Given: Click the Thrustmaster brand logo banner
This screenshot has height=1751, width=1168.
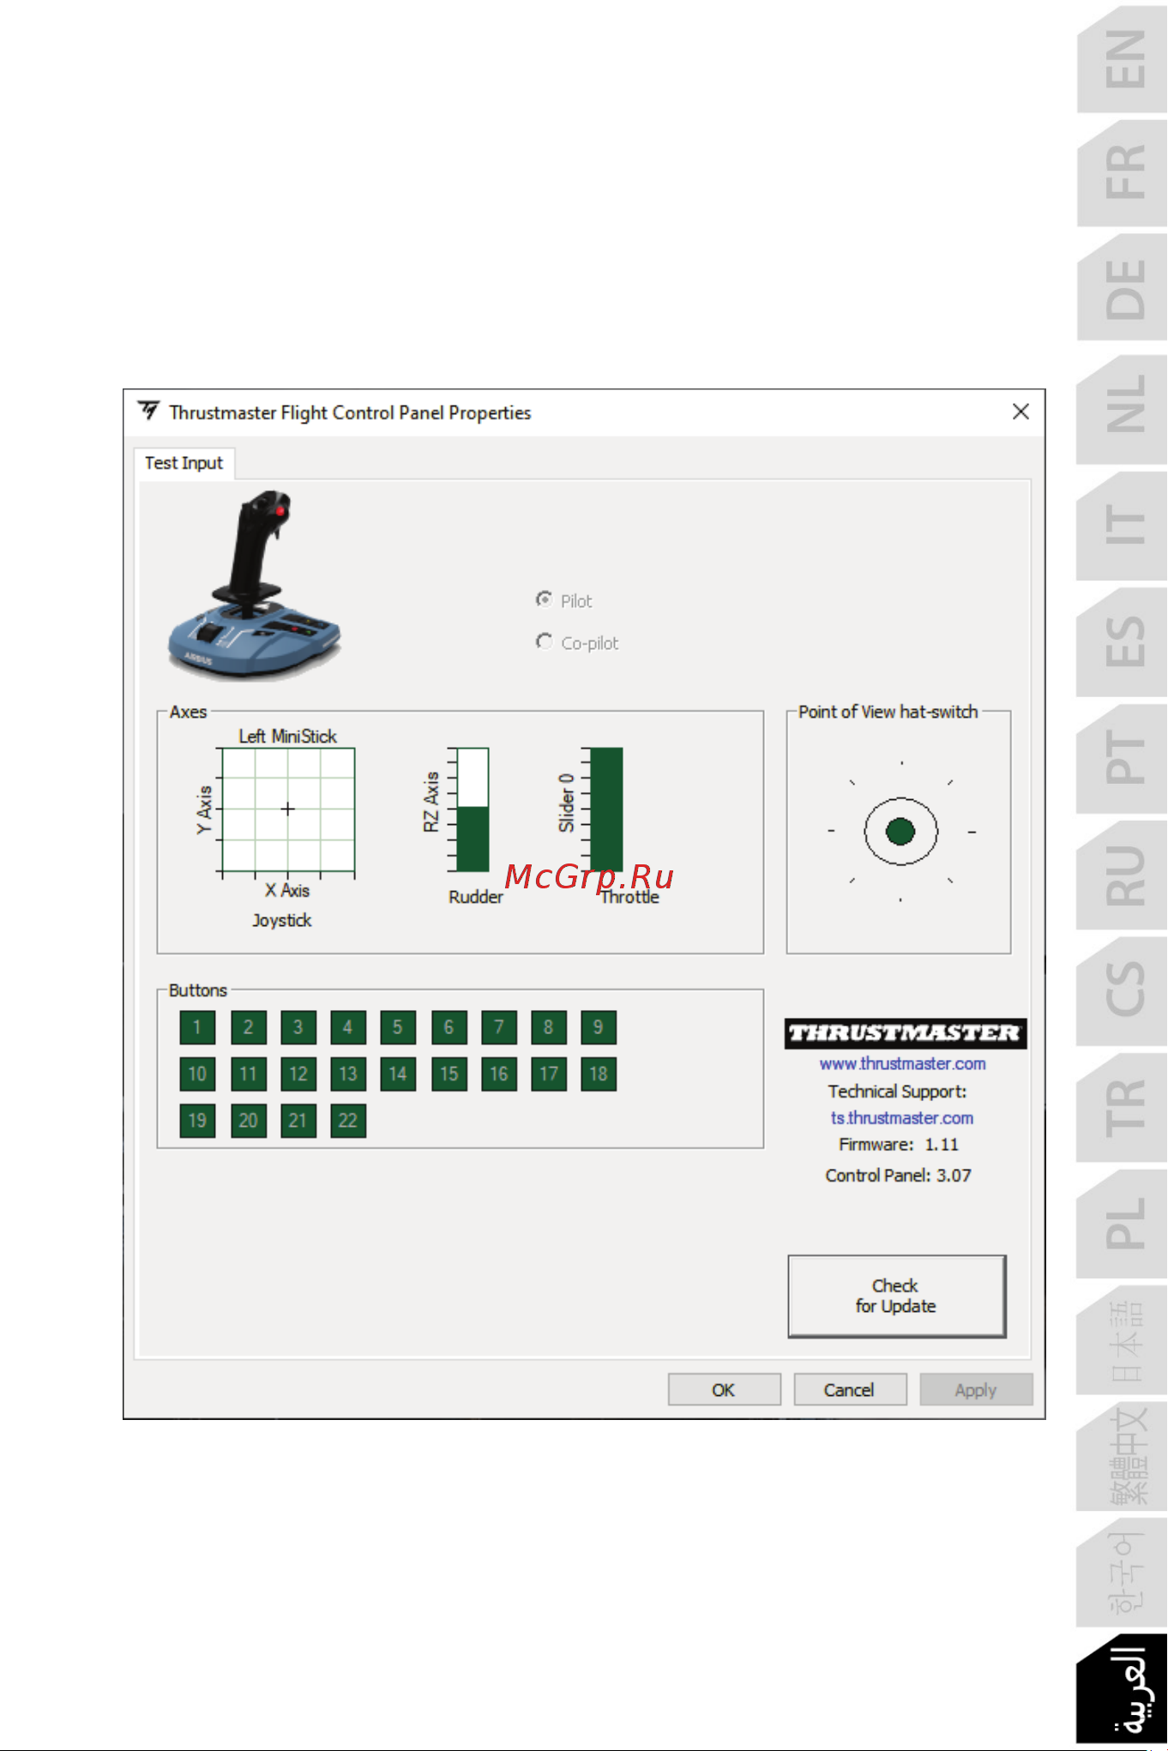Looking at the screenshot, I should click(x=905, y=1033).
